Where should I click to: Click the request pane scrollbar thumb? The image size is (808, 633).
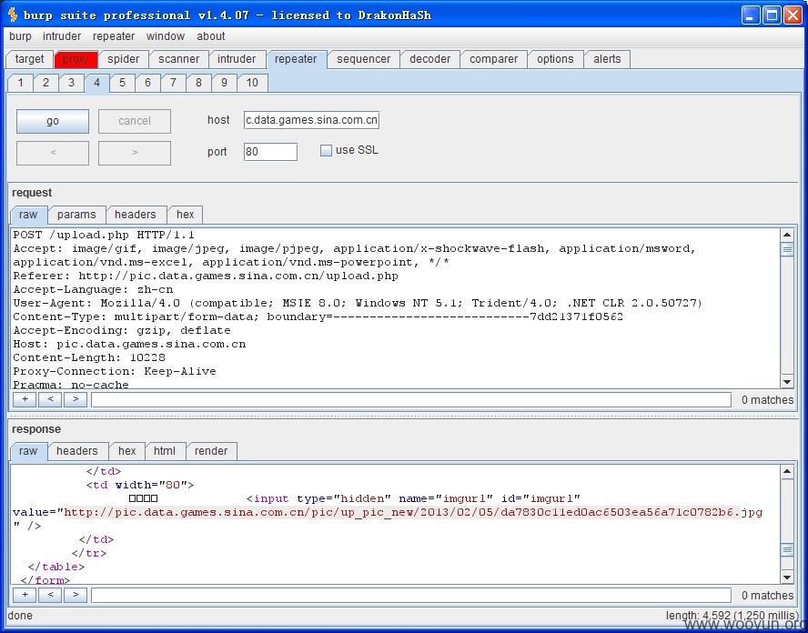coord(787,250)
